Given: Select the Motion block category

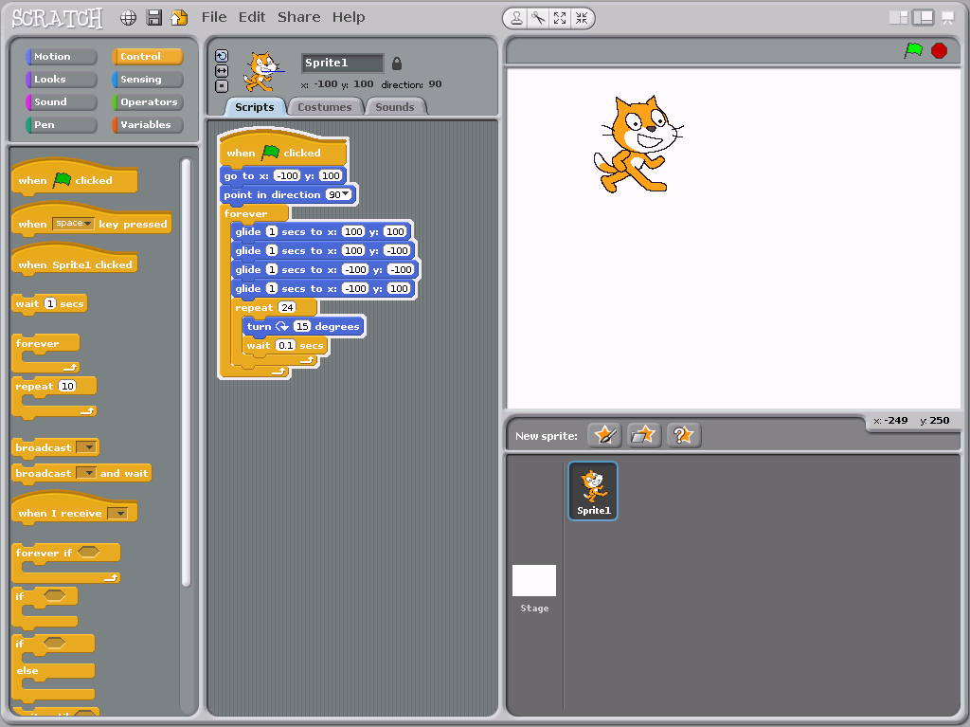Looking at the screenshot, I should (62, 56).
